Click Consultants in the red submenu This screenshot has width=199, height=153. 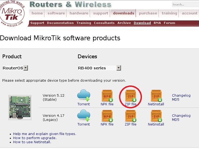tap(104, 23)
